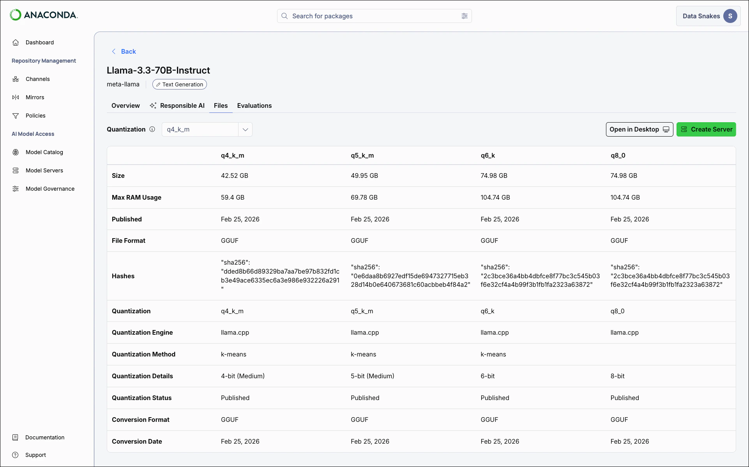Click the Create Server button
The width and height of the screenshot is (749, 467).
point(706,130)
